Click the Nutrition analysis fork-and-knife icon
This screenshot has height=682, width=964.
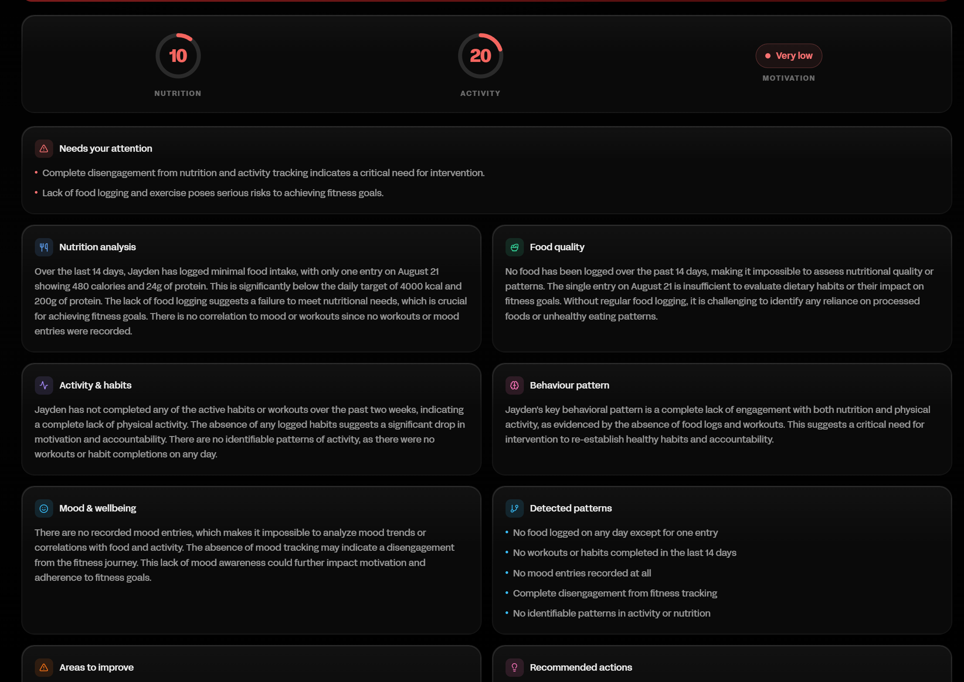(44, 247)
